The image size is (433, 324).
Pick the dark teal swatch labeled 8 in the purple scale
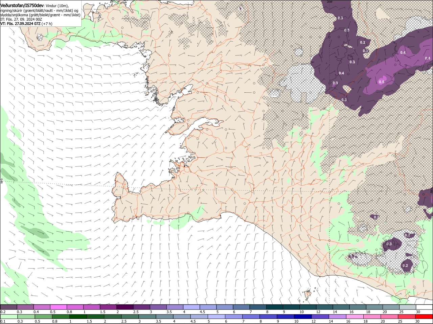[x=275, y=307]
